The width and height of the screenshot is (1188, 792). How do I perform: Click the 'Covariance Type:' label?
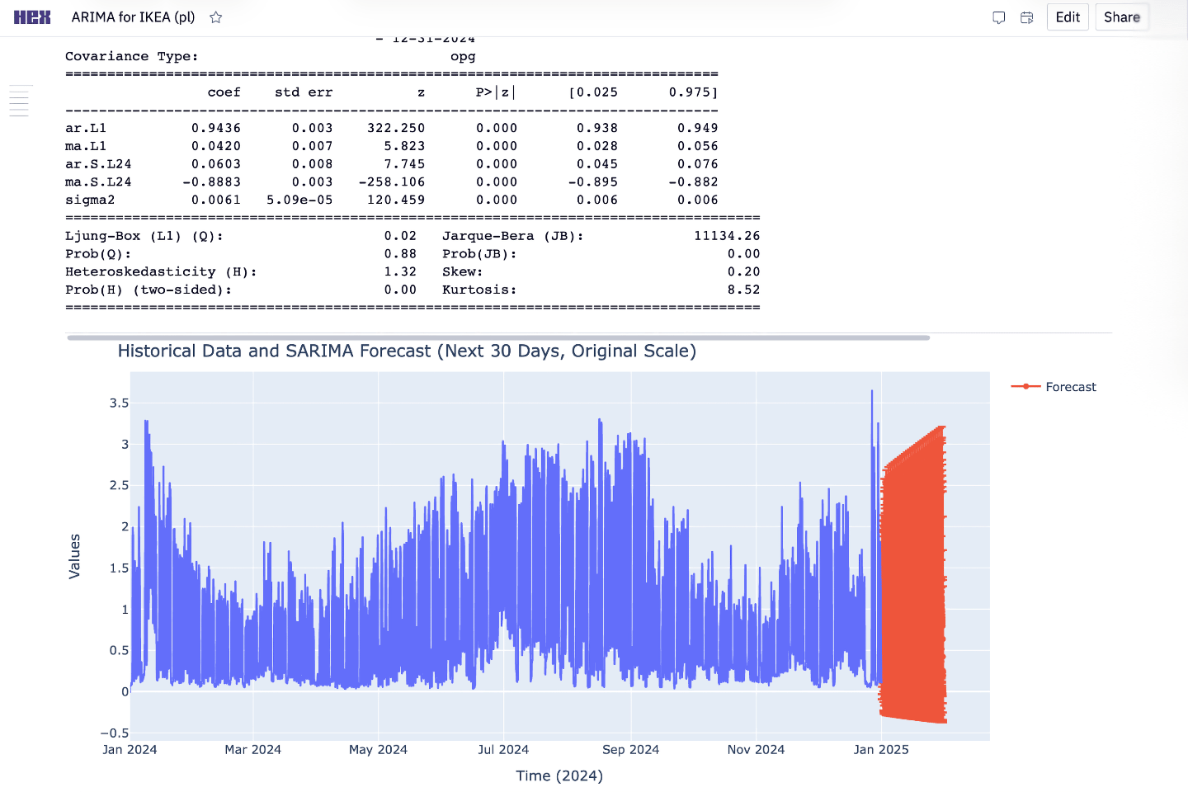(x=132, y=57)
